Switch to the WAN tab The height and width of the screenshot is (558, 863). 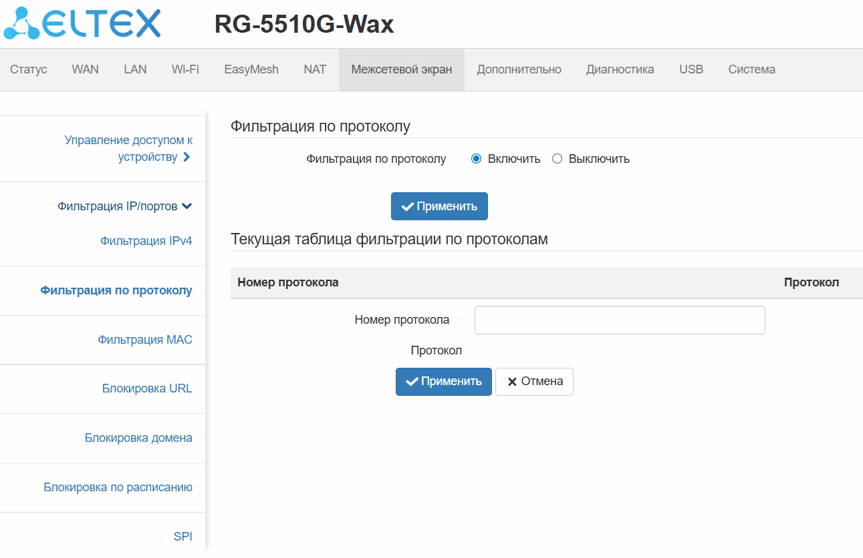click(86, 69)
